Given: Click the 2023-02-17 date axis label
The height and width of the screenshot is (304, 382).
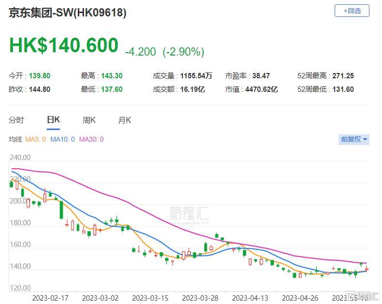Looking at the screenshot, I should [x=50, y=298].
